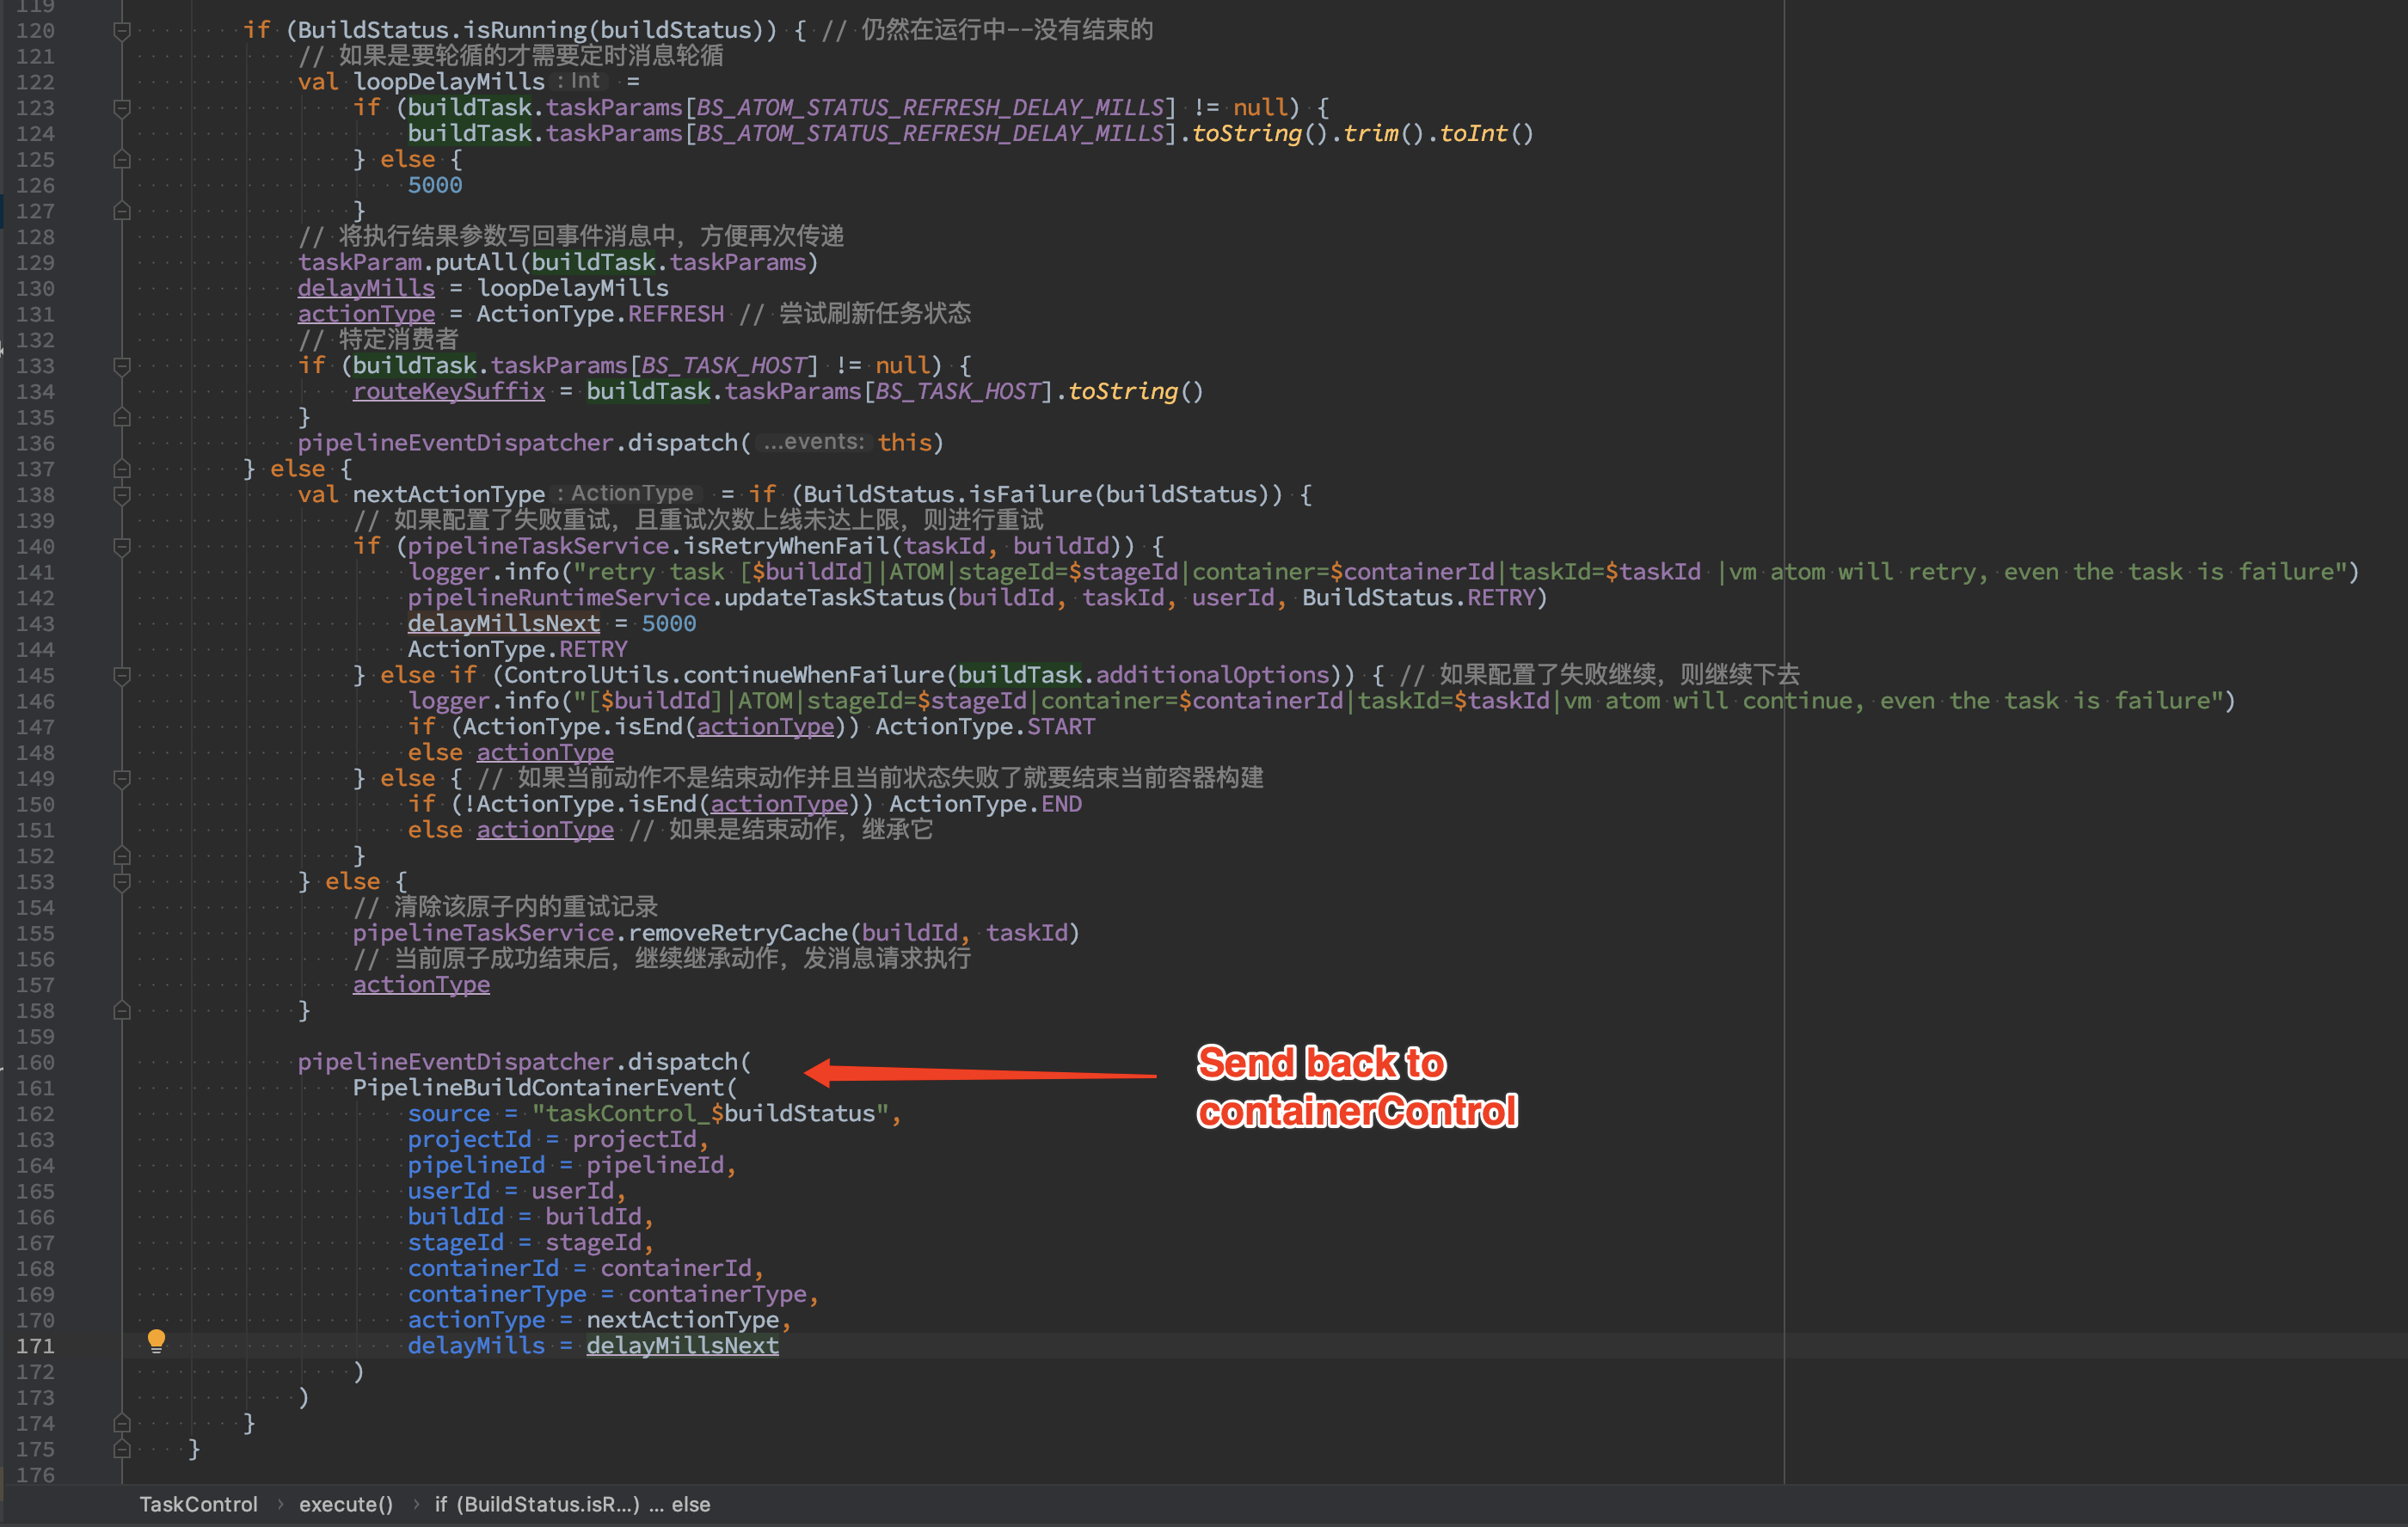The width and height of the screenshot is (2408, 1527).
Task: Click the underlined routeKeySuffix variable on line 134
Action: pos(449,391)
